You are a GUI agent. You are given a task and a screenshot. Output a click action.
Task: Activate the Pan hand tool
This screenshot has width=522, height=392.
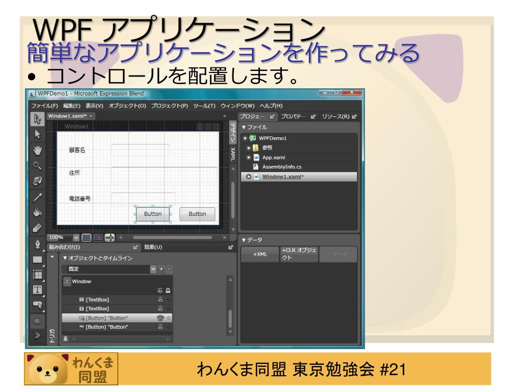coord(38,150)
